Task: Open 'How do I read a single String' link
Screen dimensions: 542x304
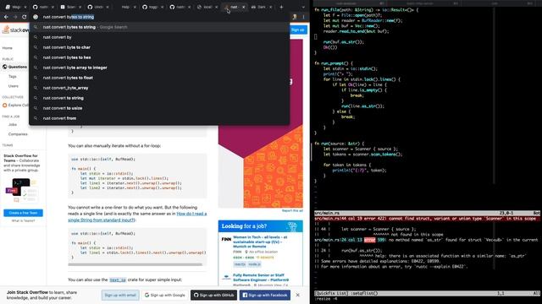Action: coord(137,217)
